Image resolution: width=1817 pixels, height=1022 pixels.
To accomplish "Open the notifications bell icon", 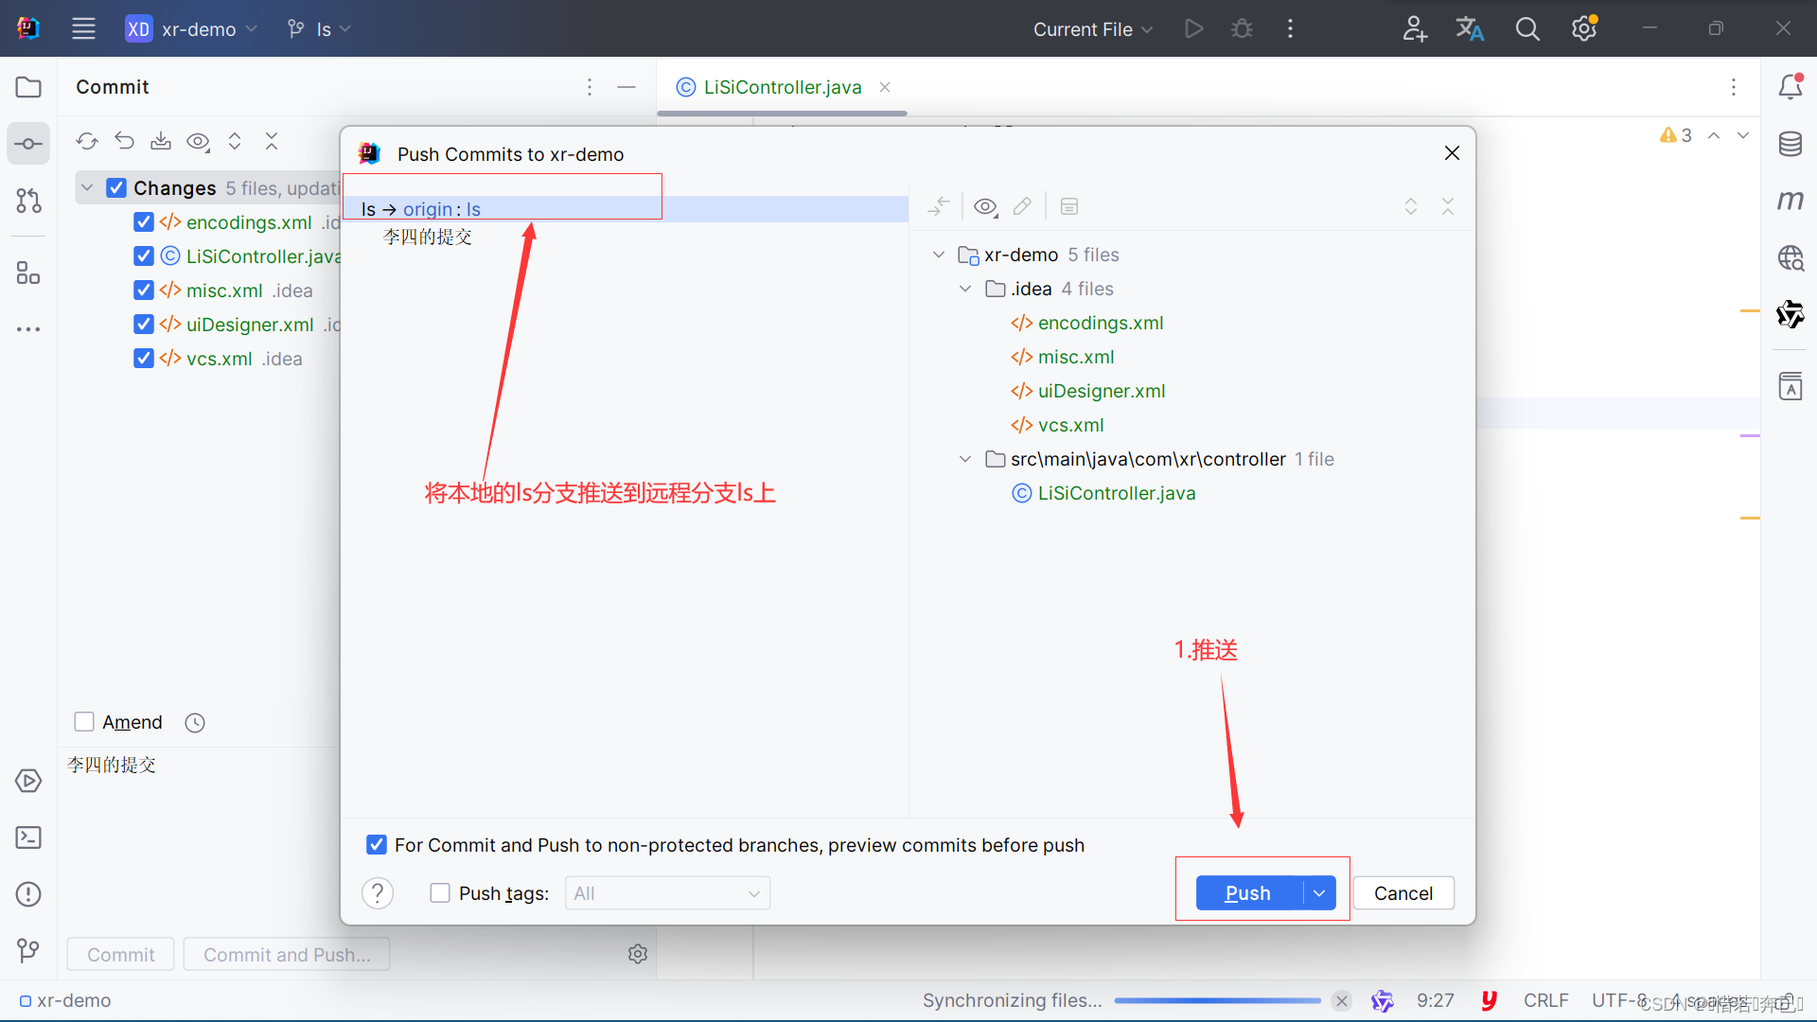I will [1793, 87].
